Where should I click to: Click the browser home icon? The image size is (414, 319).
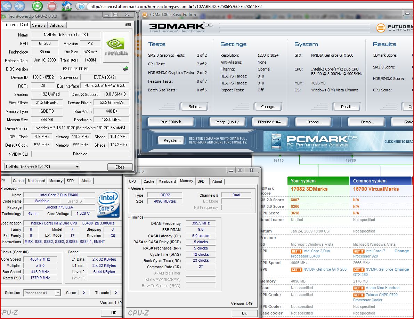pos(66,6)
